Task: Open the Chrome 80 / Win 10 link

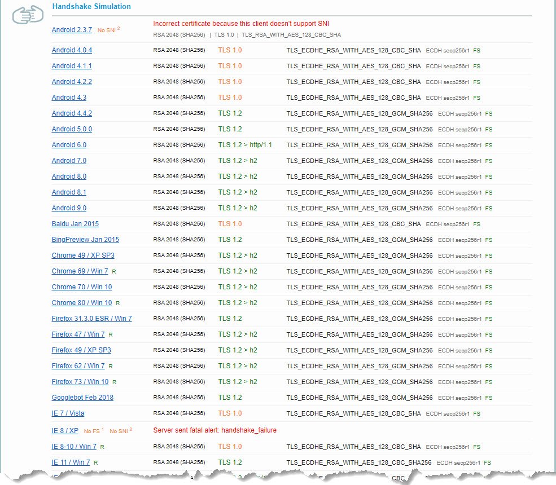Action: (x=81, y=302)
